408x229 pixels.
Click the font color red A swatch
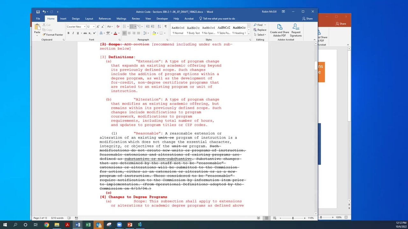115,33
